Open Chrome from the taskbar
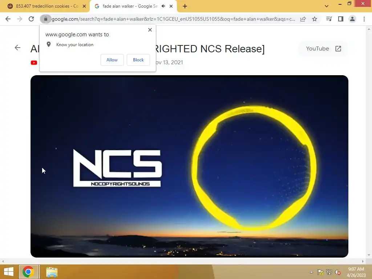The height and width of the screenshot is (279, 372). coord(28,272)
